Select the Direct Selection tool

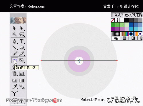(x=22, y=28)
